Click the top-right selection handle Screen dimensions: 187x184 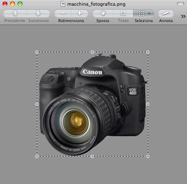tap(148, 52)
